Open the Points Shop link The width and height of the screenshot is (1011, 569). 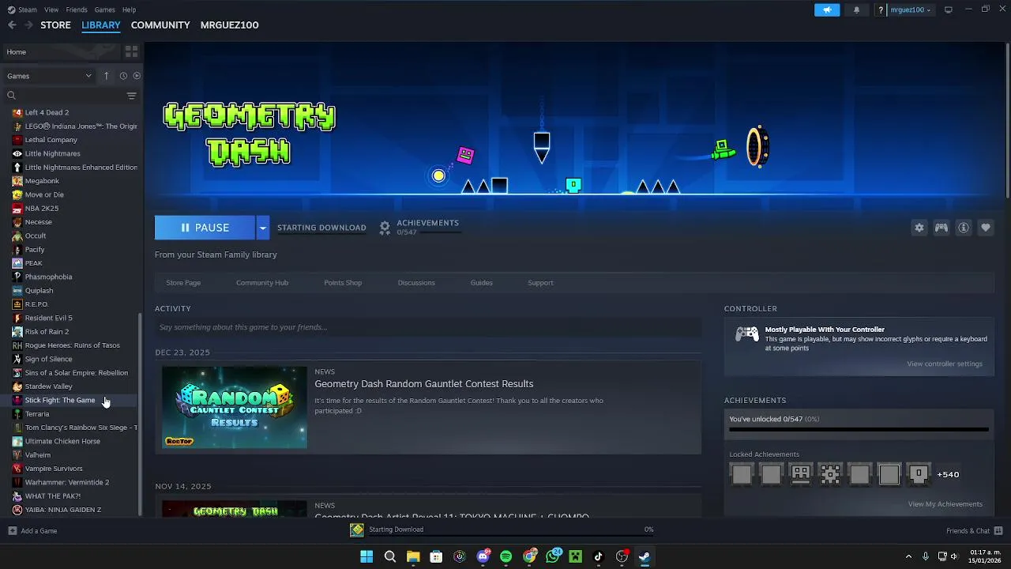point(343,282)
